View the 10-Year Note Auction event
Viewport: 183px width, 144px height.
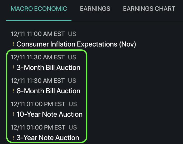(50, 114)
